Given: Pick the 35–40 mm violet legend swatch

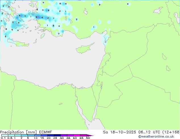Looking at the screenshot, I should [x=70, y=135].
